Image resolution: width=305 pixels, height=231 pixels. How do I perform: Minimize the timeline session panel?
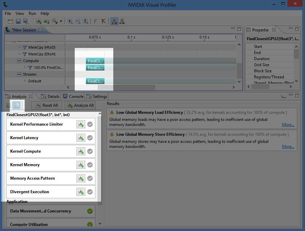(x=233, y=29)
